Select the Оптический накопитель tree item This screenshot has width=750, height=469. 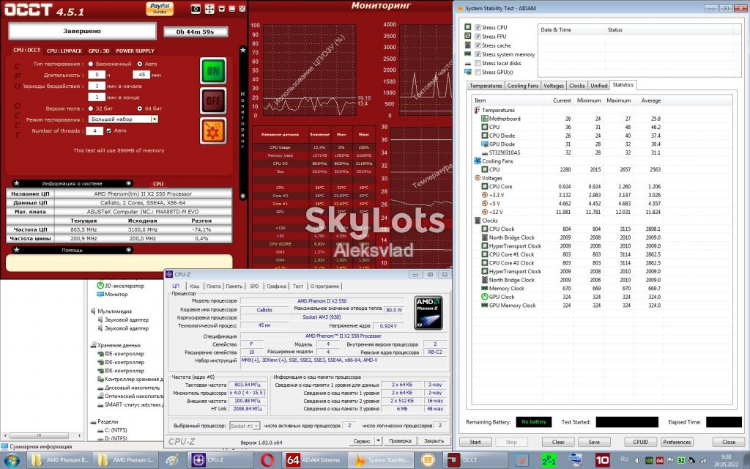(130, 396)
